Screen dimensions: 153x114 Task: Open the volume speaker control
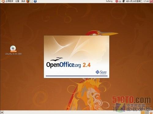pos(127,1)
